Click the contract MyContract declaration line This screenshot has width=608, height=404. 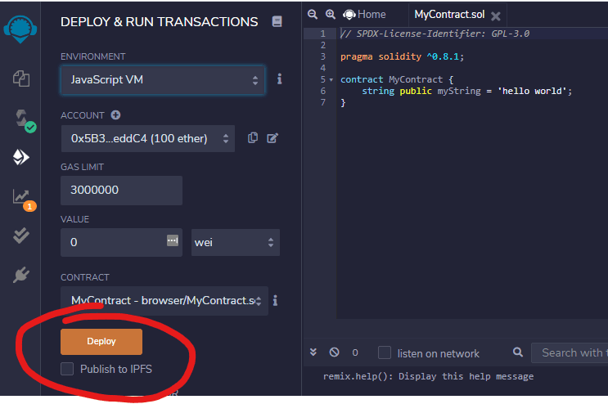(x=397, y=79)
